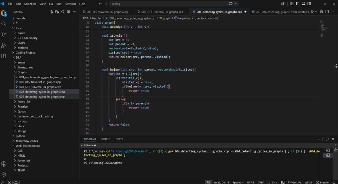This screenshot has width=338, height=184.
Task: Open the Copilot chat dropdown arrow
Action: click(236, 4)
